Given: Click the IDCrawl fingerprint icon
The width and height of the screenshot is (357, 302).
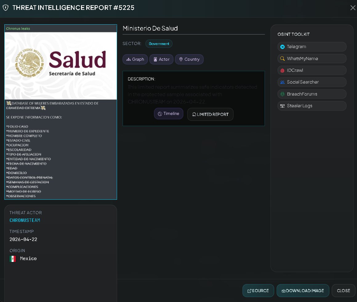Looking at the screenshot, I should [282, 71].
